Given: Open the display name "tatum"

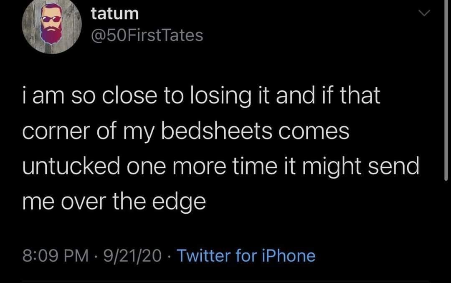Looking at the screenshot, I should point(115,13).
